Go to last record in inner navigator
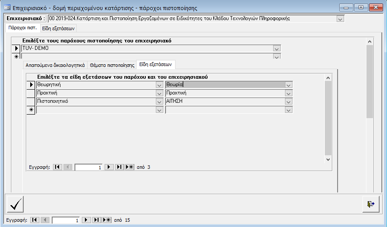 tap(119, 167)
